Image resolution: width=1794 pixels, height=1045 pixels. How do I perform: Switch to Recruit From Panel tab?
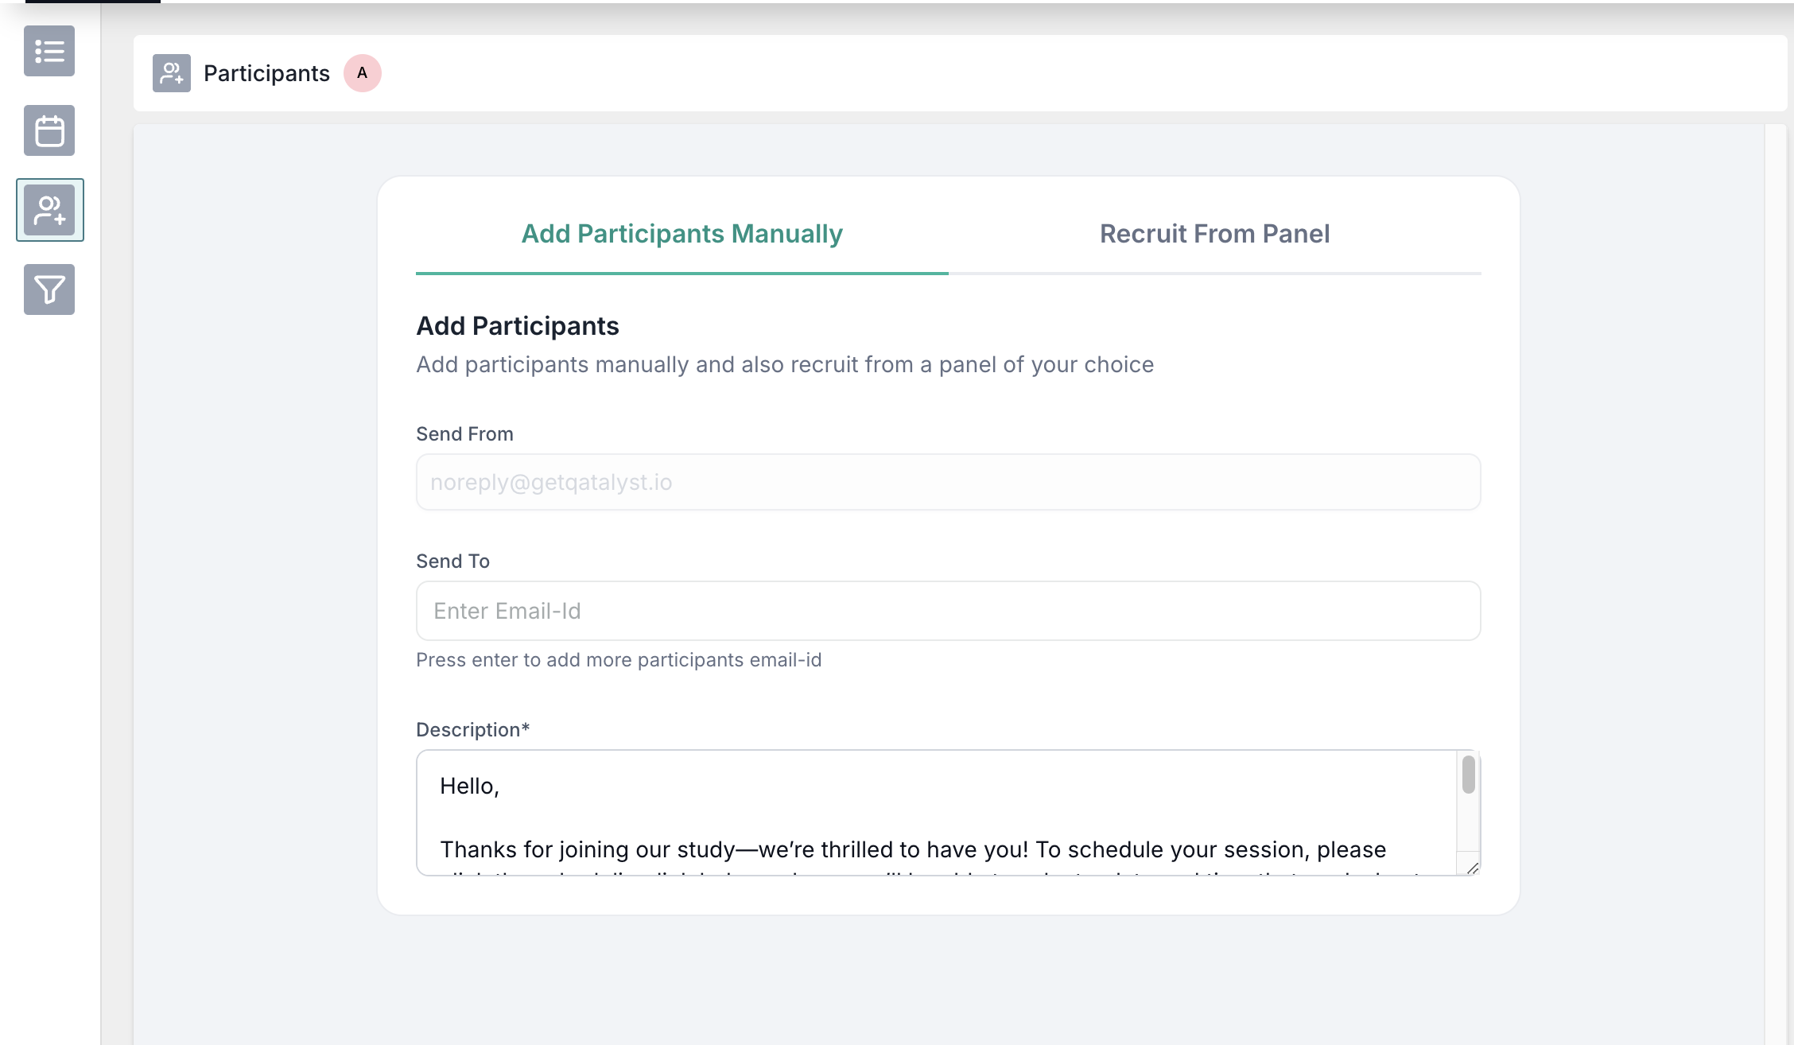pyautogui.click(x=1215, y=235)
